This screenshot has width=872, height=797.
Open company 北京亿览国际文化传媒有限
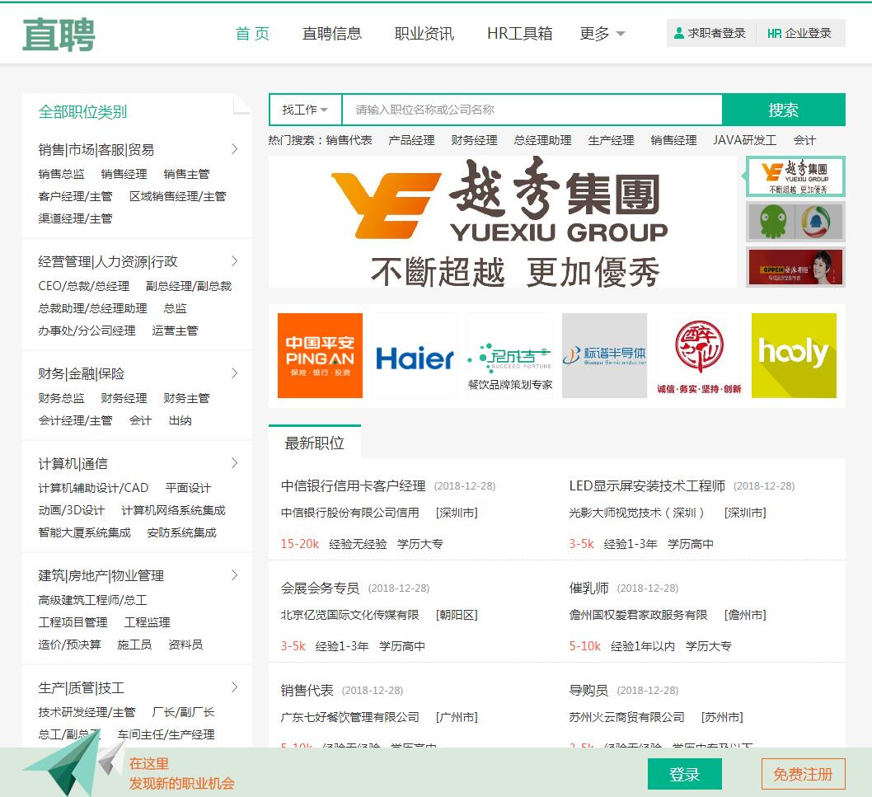point(349,615)
